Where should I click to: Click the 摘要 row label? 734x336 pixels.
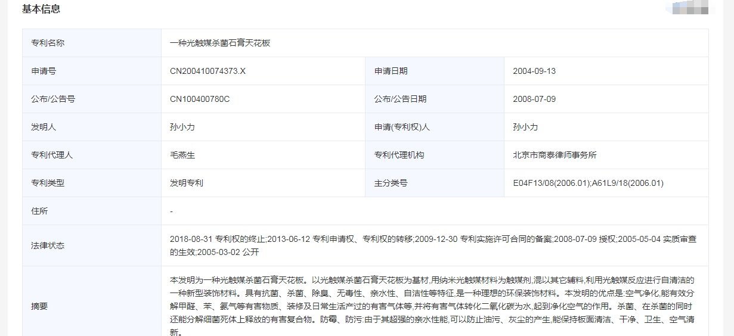[39, 306]
